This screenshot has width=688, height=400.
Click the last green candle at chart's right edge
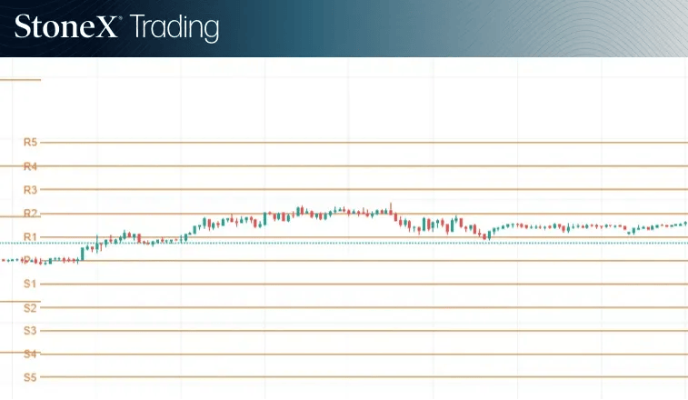(x=686, y=224)
